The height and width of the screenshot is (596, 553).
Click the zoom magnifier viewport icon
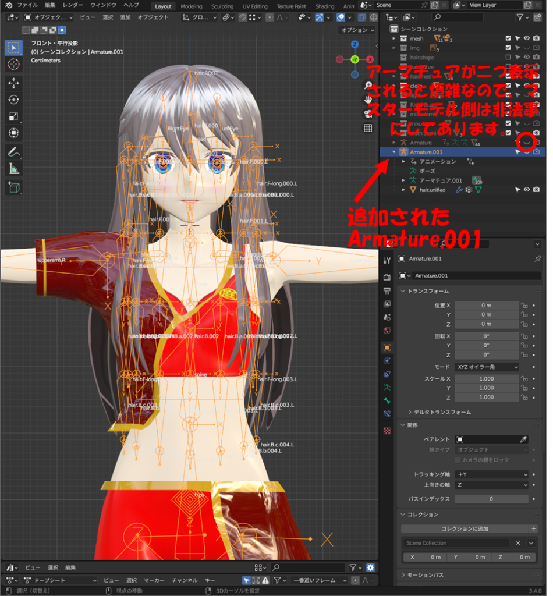coord(368,86)
